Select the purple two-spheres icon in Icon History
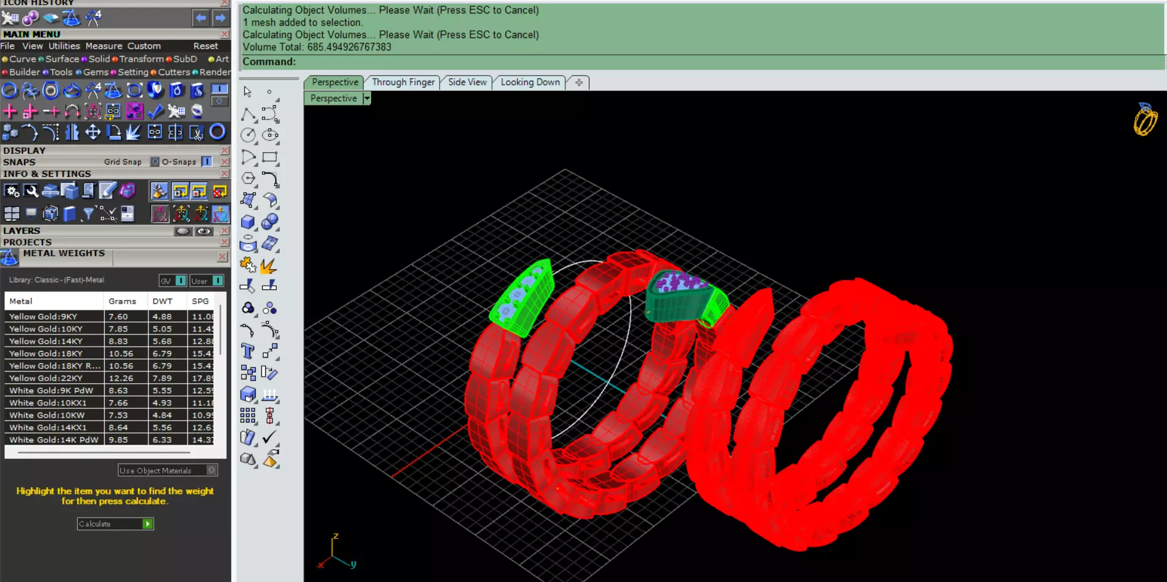Image resolution: width=1167 pixels, height=582 pixels. 30,18
